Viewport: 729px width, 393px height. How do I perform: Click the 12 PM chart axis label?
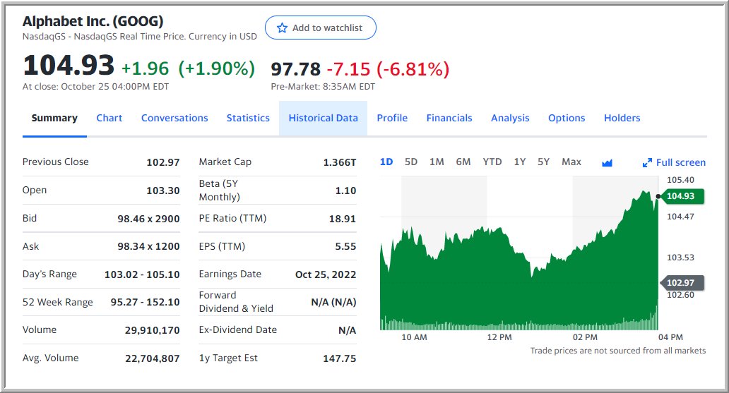(499, 337)
